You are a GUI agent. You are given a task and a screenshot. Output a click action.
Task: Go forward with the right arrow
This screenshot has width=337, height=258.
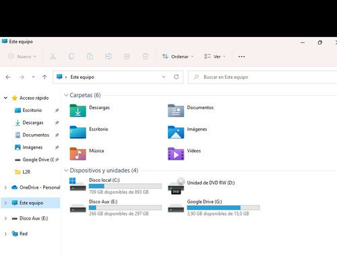(x=22, y=77)
